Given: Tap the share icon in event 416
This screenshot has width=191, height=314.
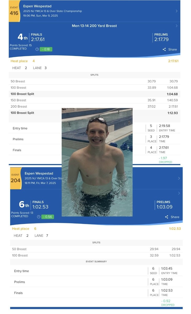Looking at the screenshot, I should (164, 49).
